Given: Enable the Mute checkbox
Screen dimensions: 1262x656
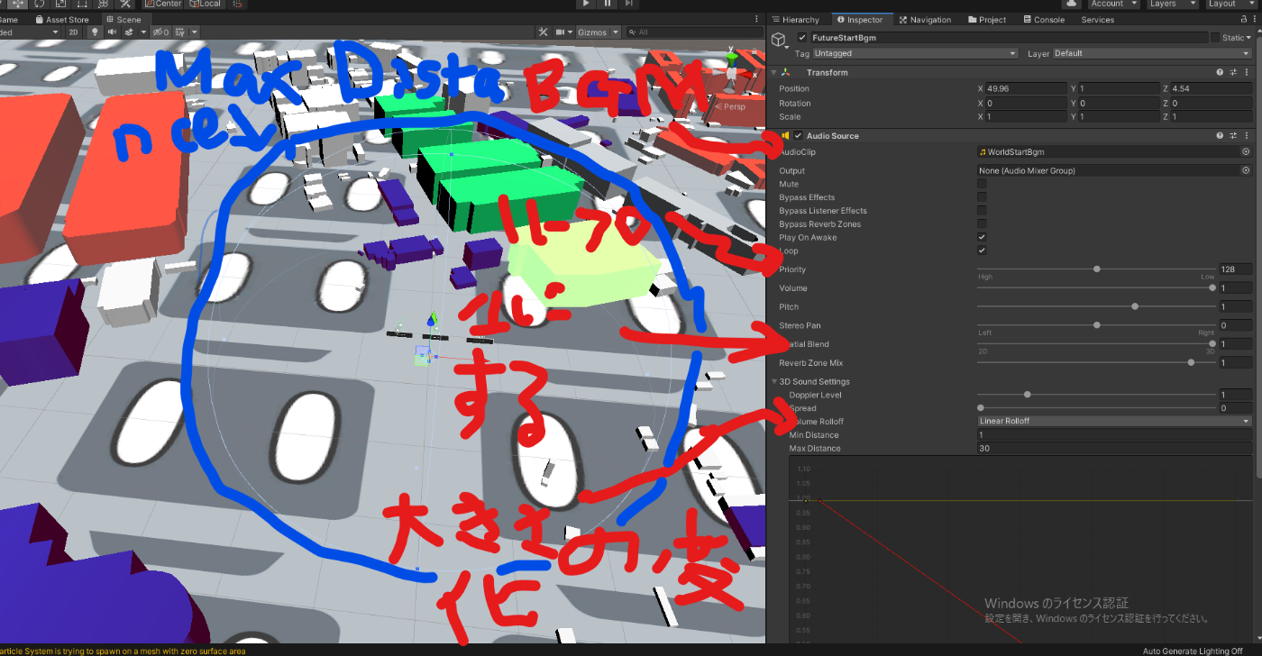Looking at the screenshot, I should (982, 184).
